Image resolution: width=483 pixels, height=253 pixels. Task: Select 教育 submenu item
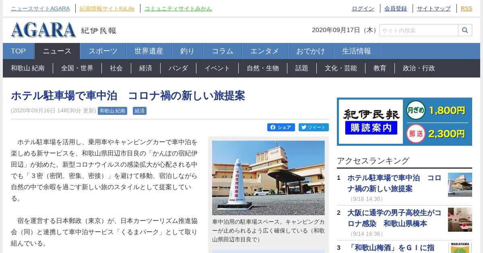[380, 68]
